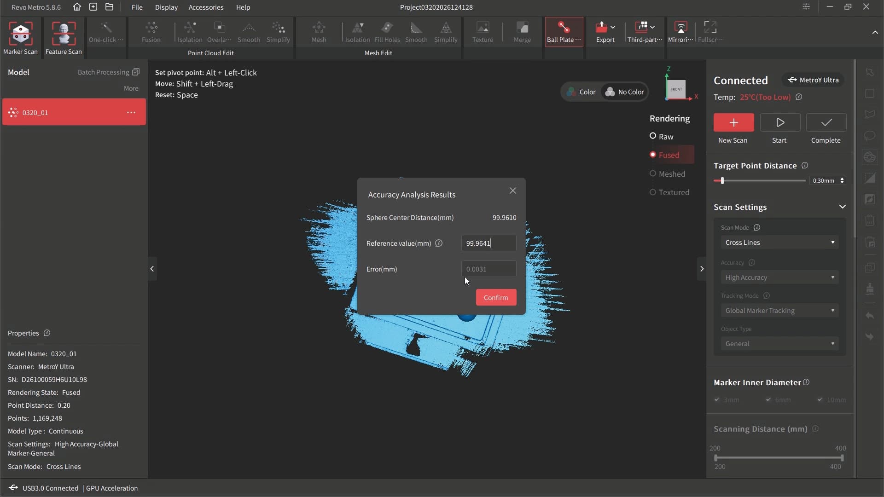Select the Feature Scan mode icon
This screenshot has width=884, height=497.
64,33
